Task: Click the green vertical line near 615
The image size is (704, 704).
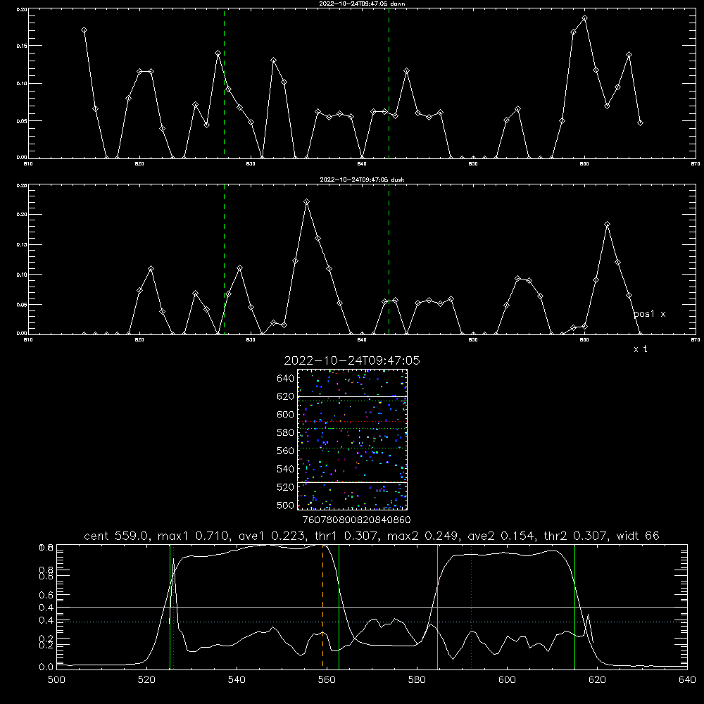Action: pos(574,606)
